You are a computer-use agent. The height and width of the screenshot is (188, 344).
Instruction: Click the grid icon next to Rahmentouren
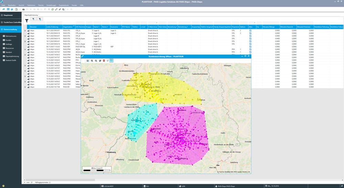pos(4,36)
